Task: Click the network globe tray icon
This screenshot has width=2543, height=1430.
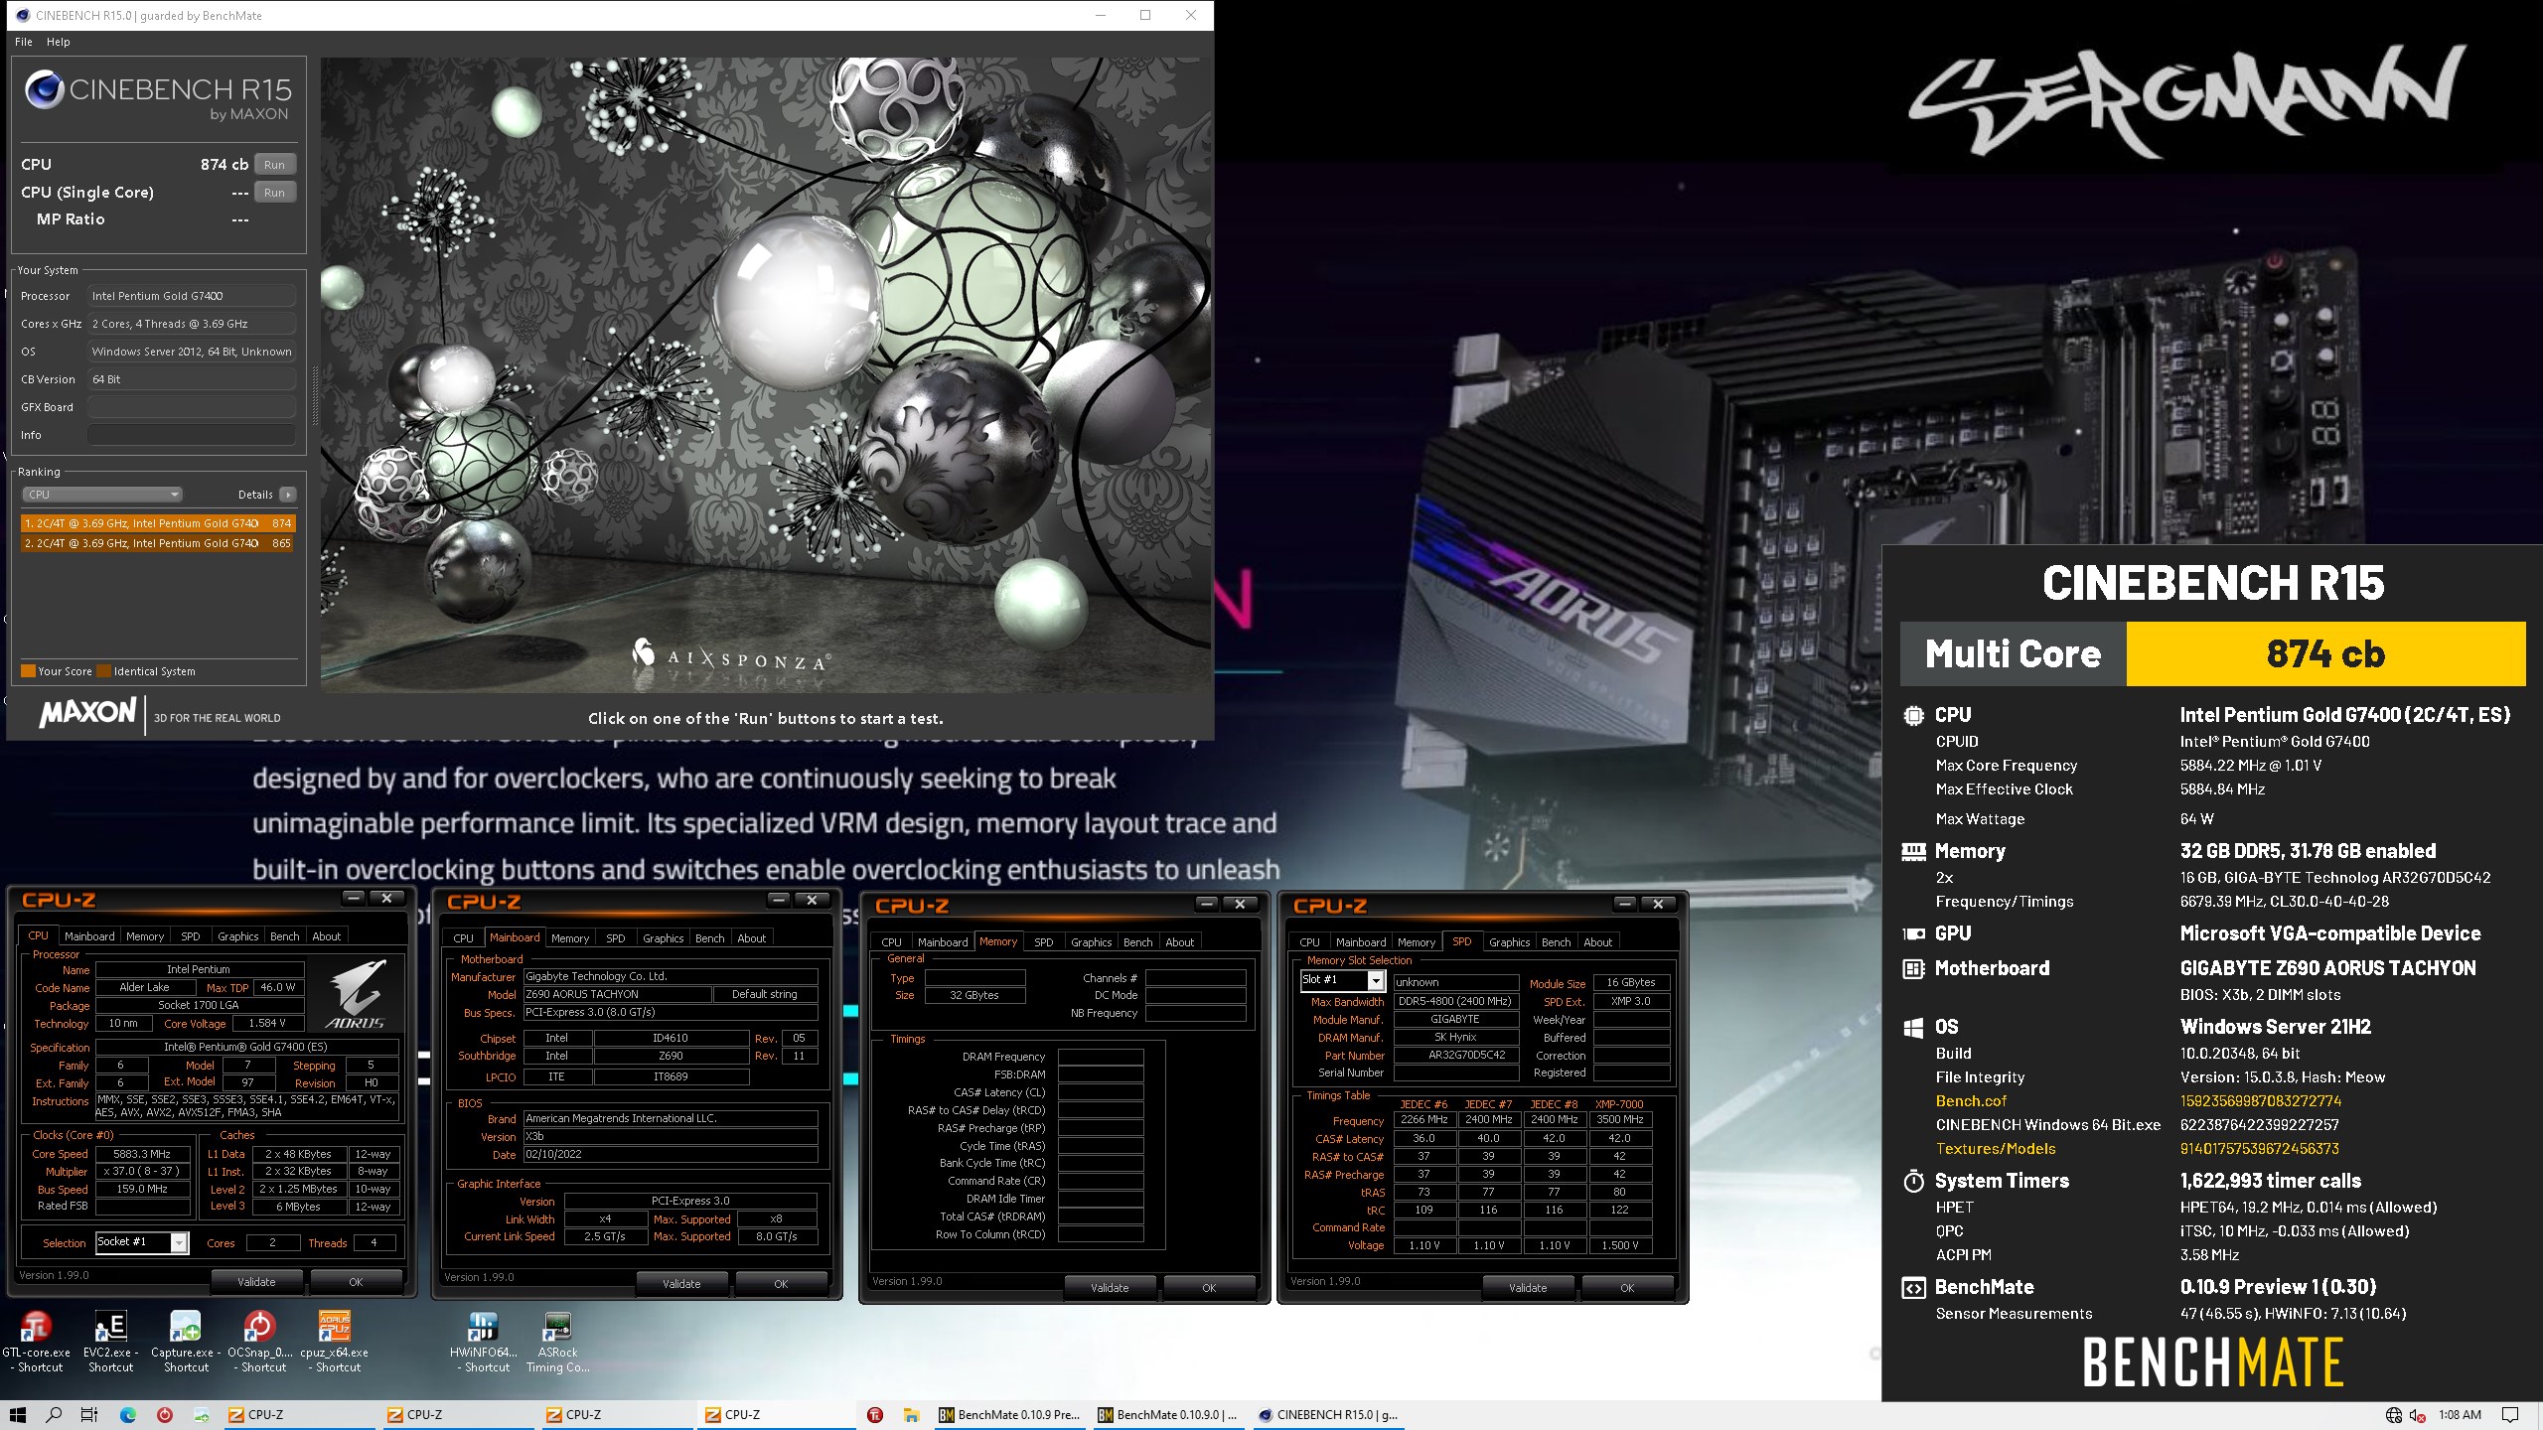Action: 2394,1415
